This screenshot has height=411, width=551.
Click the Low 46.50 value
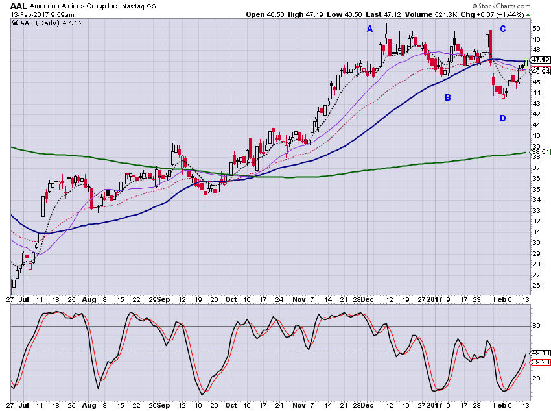pyautogui.click(x=344, y=14)
